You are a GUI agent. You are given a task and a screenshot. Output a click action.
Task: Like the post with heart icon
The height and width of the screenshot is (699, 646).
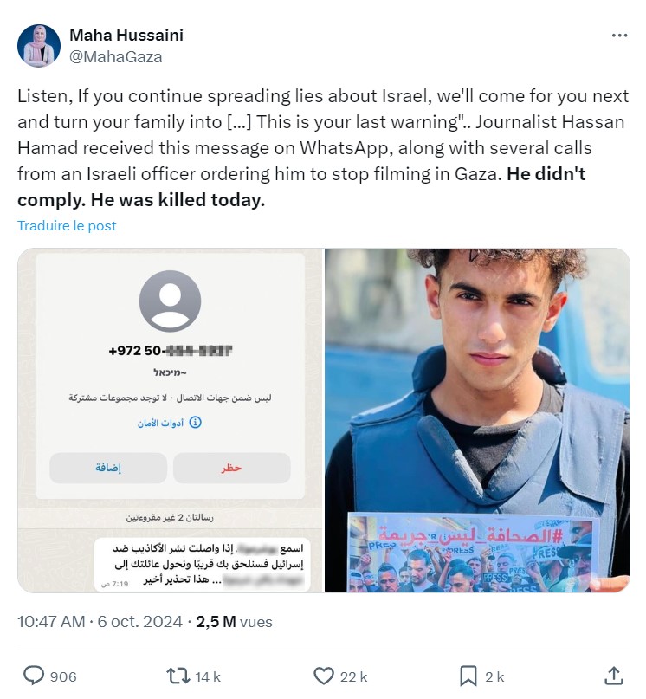point(324,676)
